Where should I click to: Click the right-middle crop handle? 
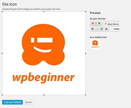tap(86, 53)
